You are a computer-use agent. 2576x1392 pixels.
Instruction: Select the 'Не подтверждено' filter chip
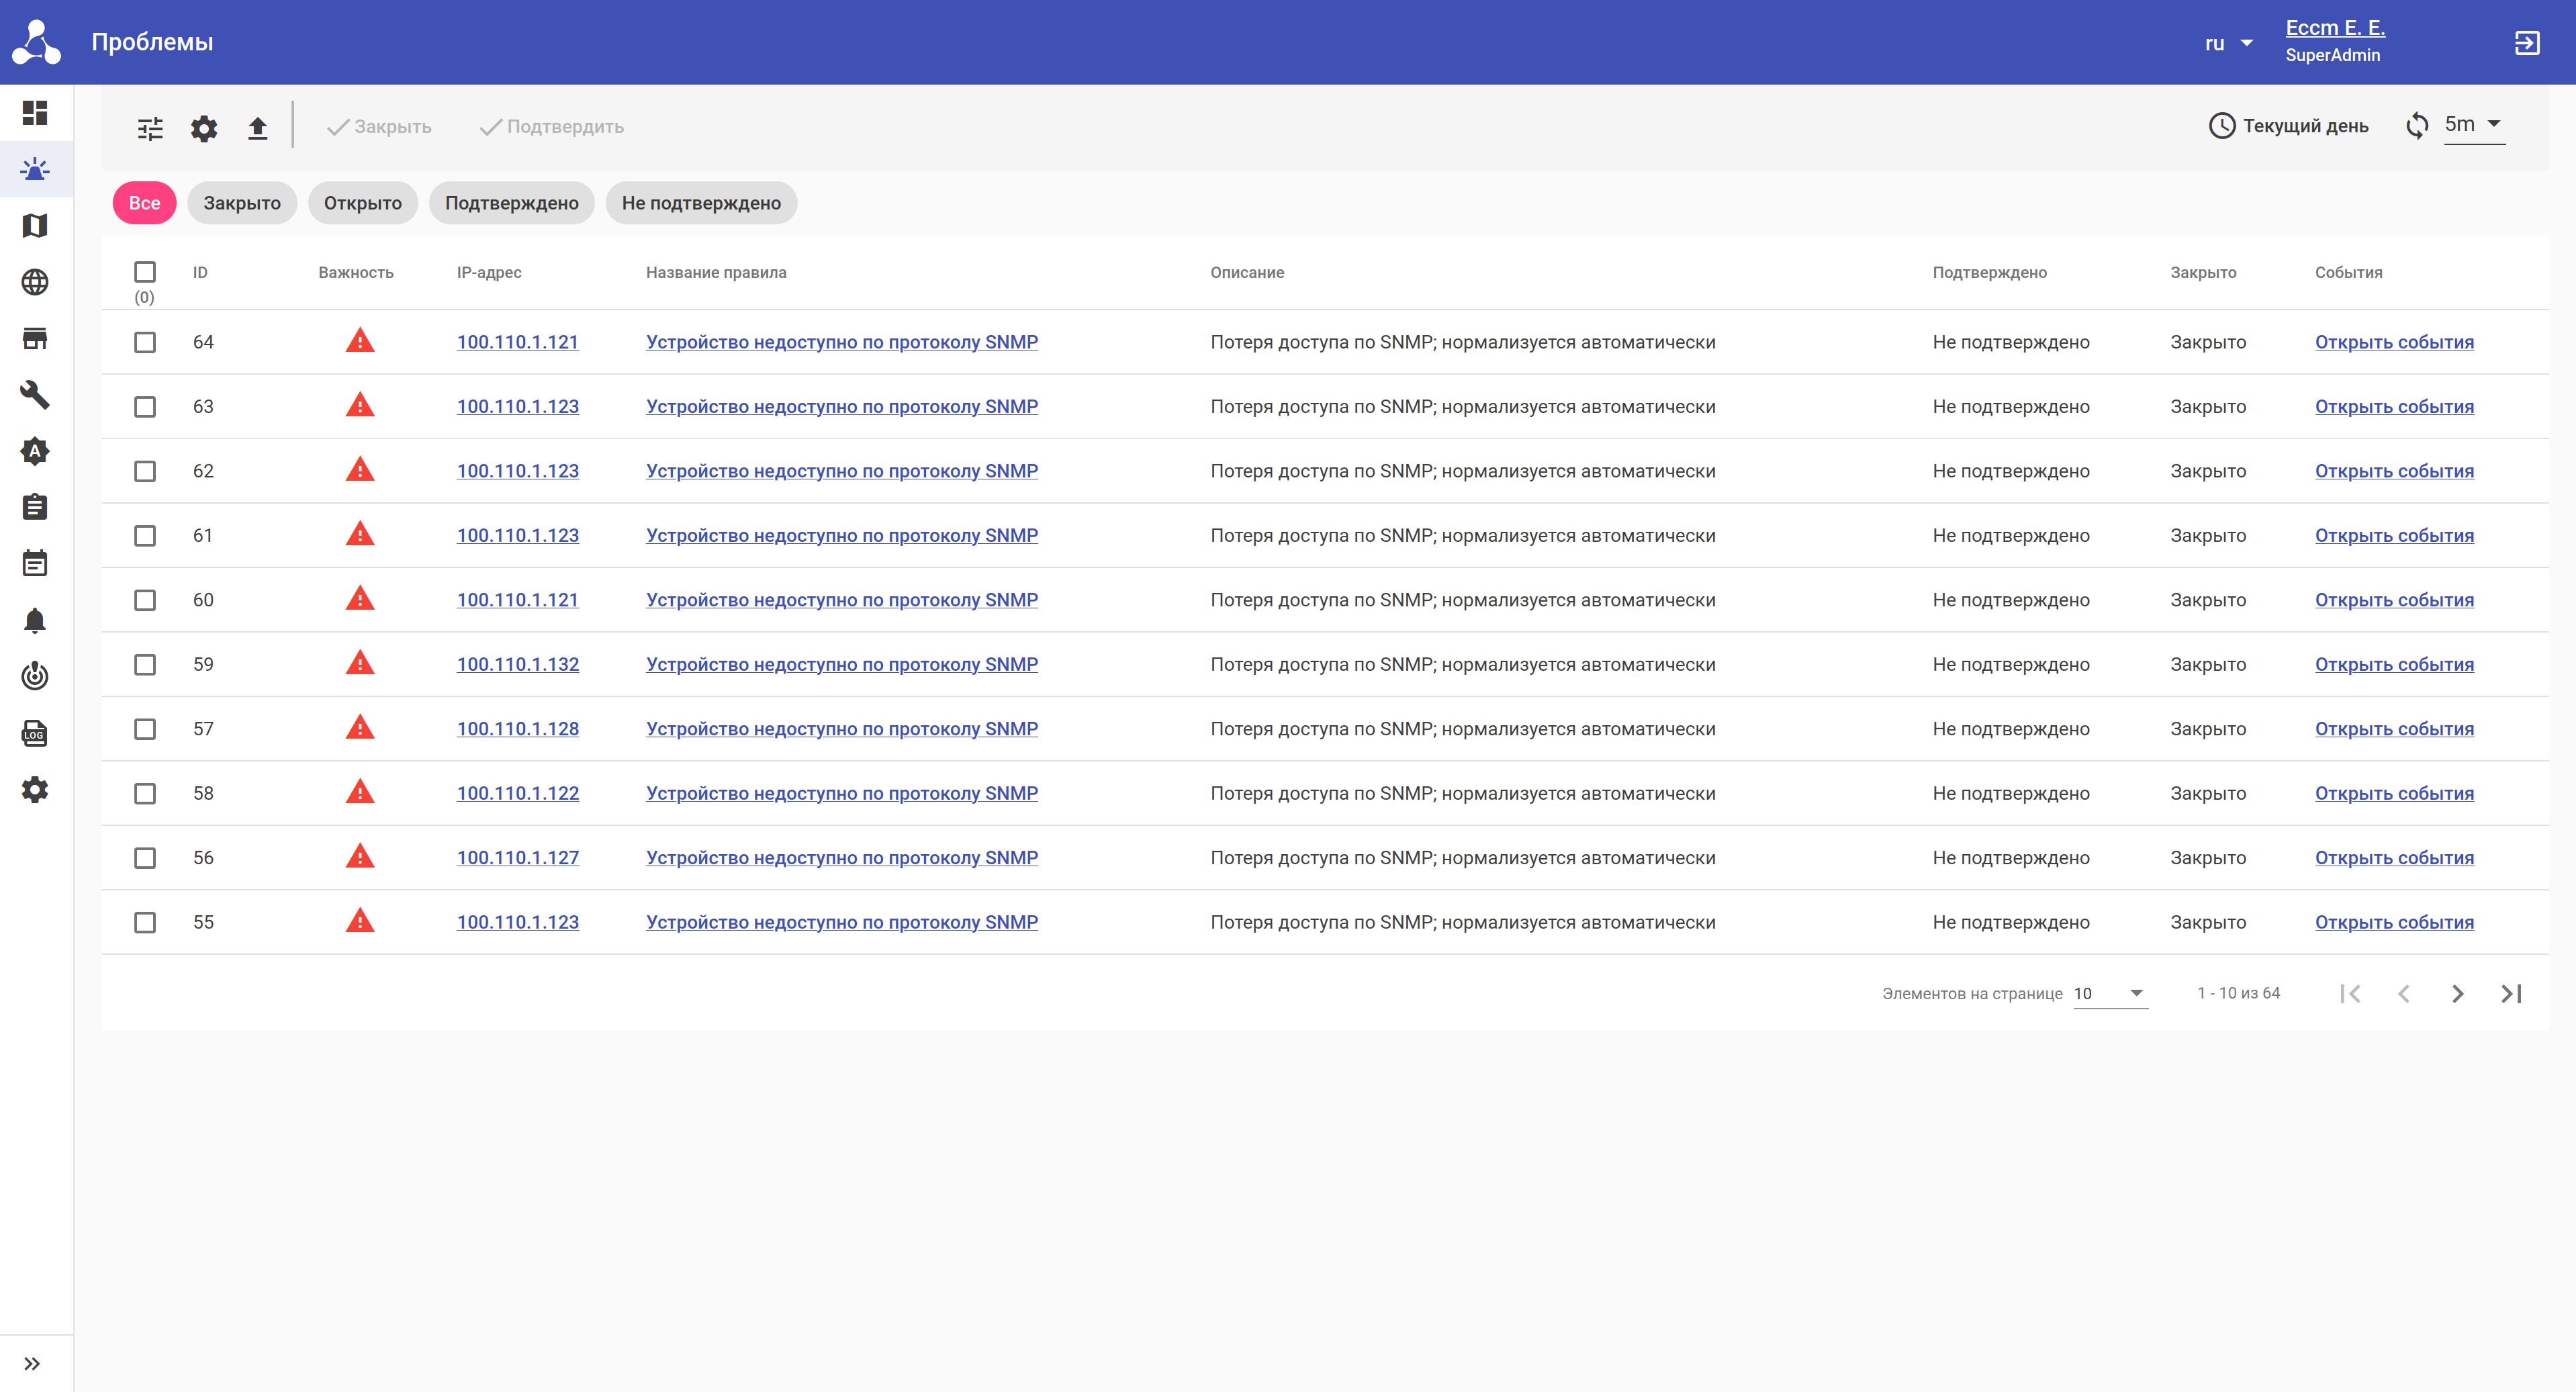(701, 203)
